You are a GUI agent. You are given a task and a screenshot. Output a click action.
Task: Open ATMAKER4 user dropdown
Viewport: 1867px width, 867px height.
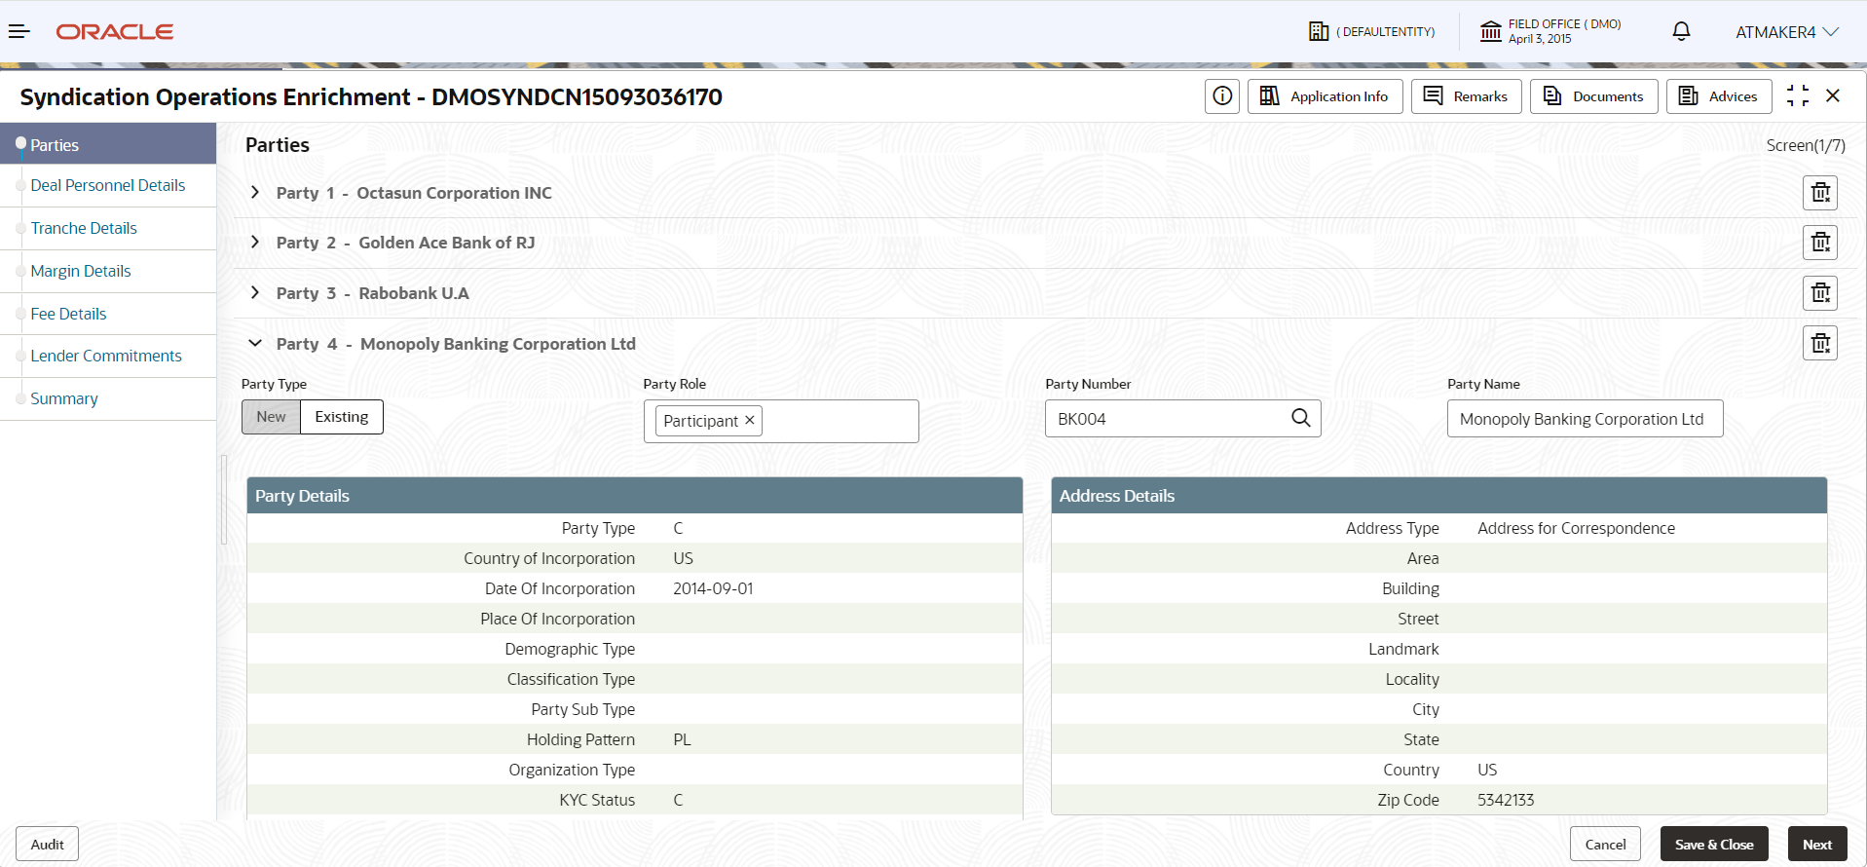click(x=1787, y=32)
